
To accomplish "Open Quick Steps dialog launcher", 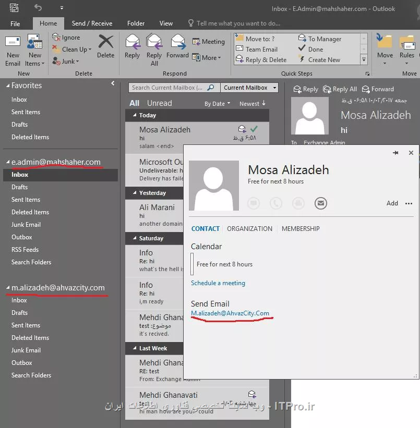I will coord(367,74).
